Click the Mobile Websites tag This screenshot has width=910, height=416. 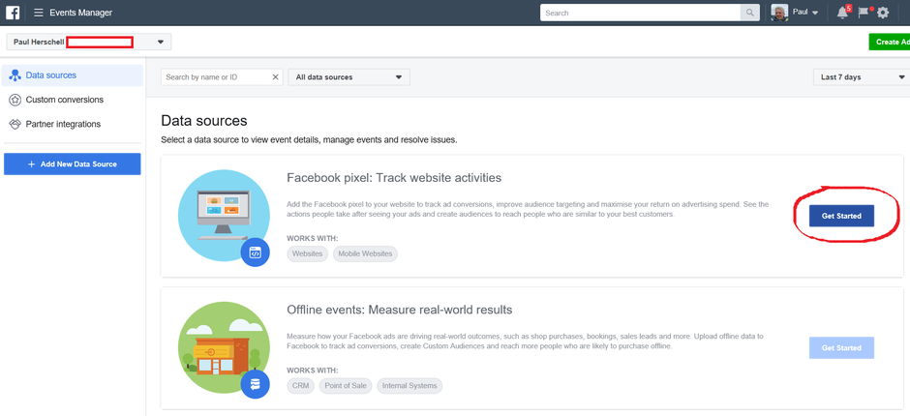[x=365, y=253]
